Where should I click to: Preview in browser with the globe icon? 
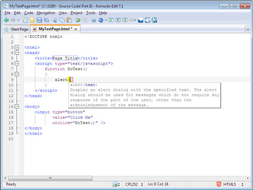[x=101, y=20]
